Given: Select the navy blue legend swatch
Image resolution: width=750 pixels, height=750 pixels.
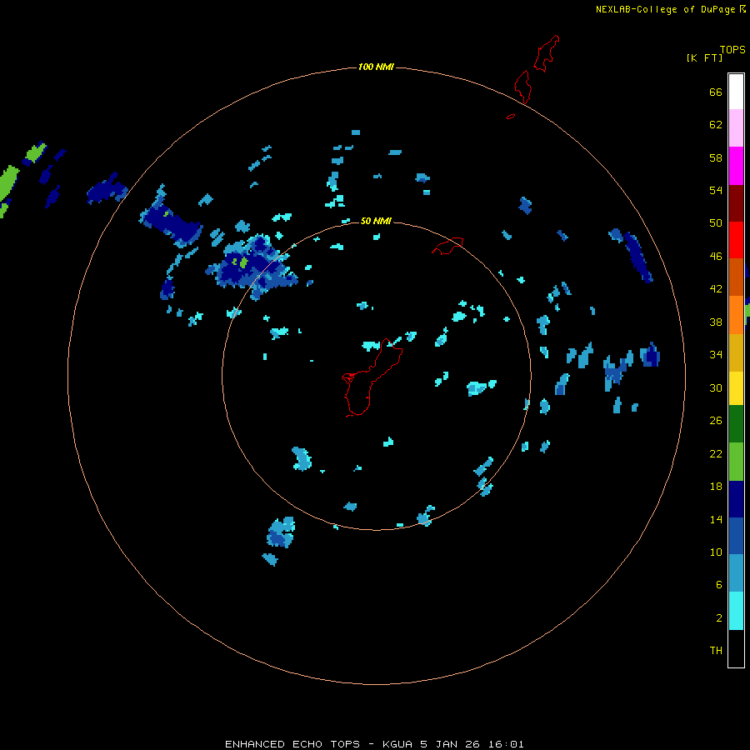Looking at the screenshot, I should tap(736, 499).
